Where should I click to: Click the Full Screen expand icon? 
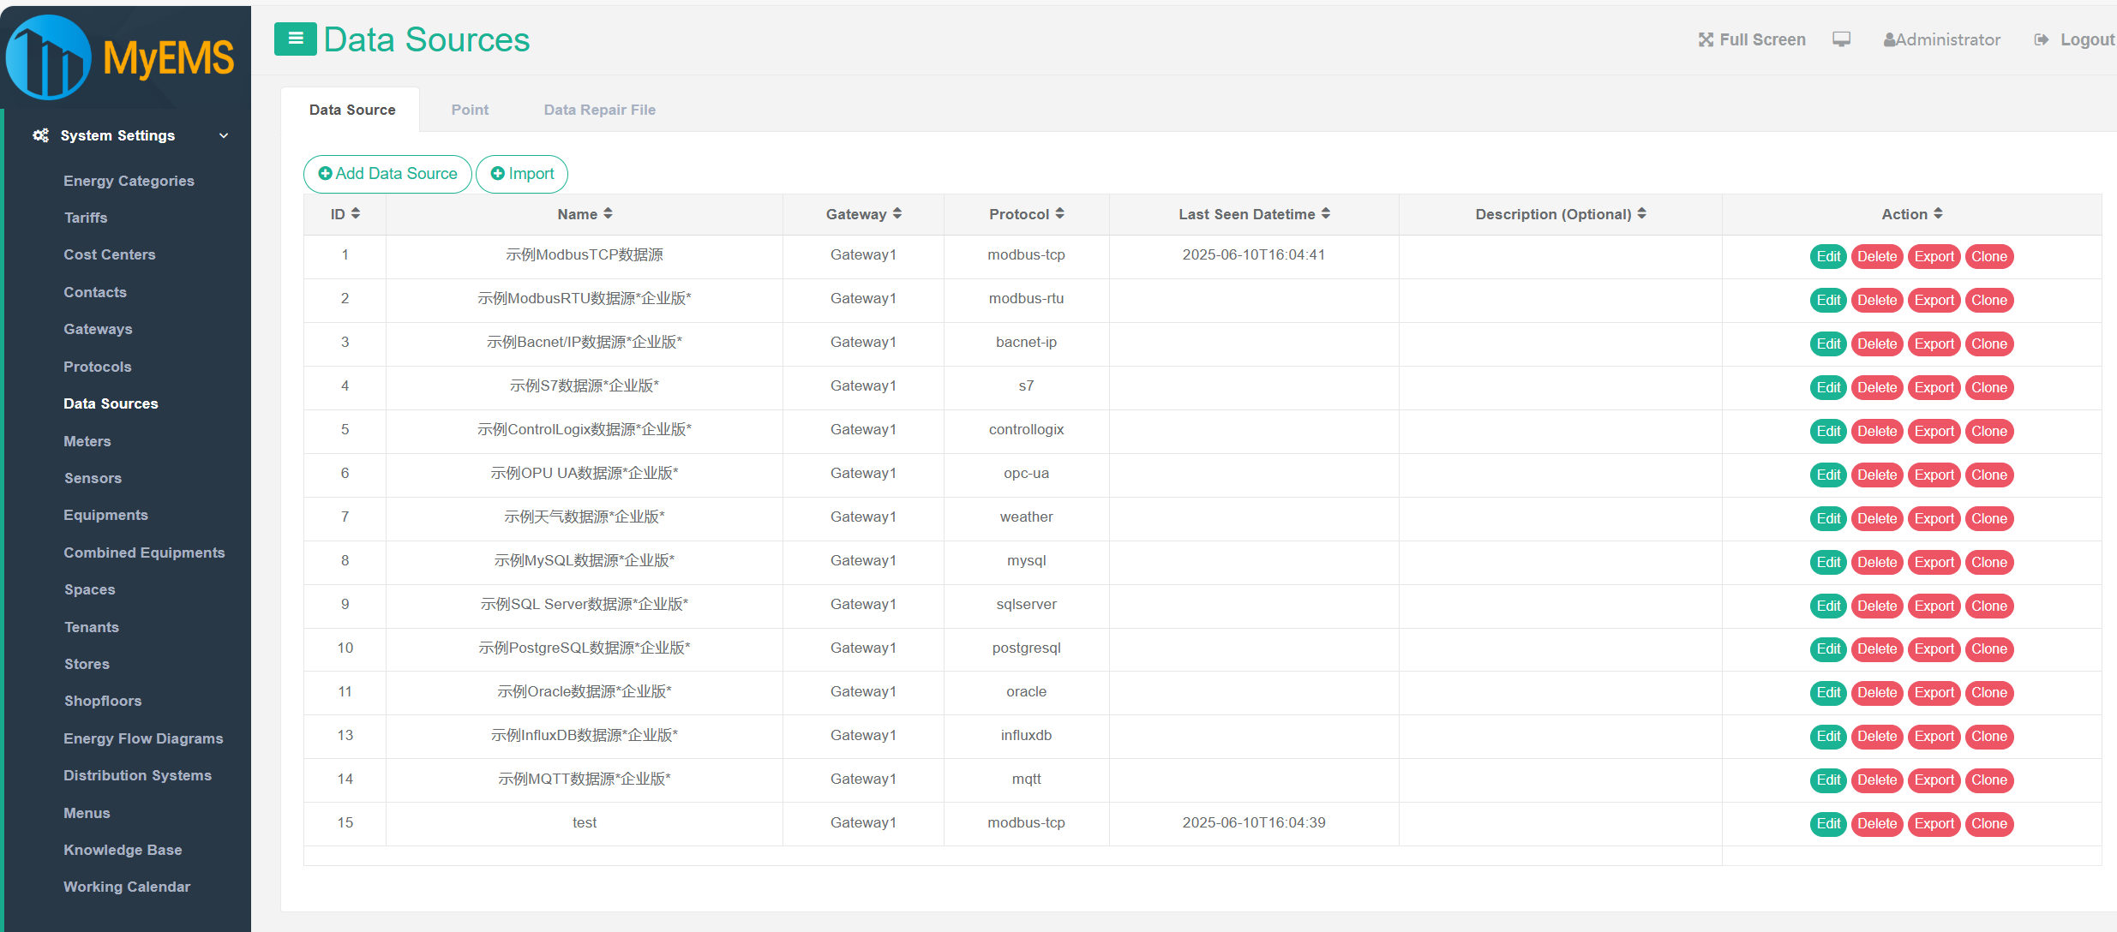coord(1706,39)
